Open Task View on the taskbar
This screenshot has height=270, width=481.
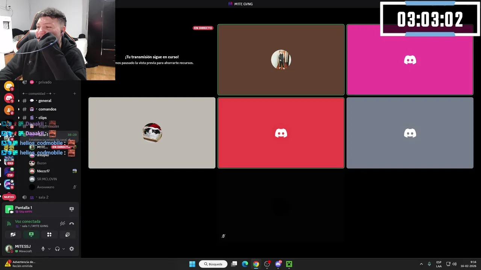(x=234, y=264)
